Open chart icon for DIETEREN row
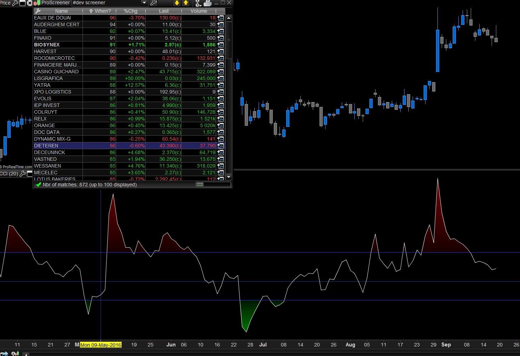This screenshot has height=356, width=520. pyautogui.click(x=221, y=146)
